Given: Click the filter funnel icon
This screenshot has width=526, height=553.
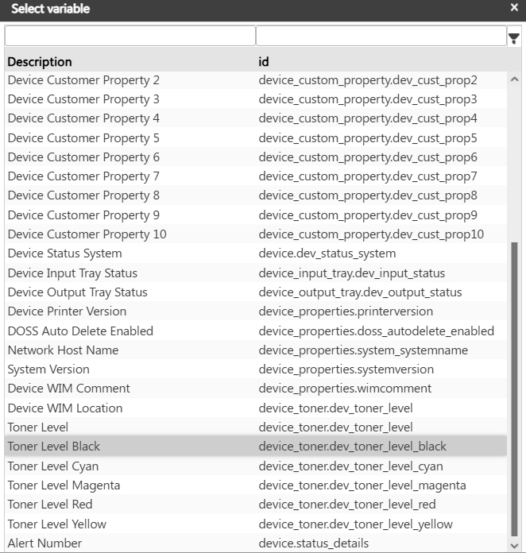Looking at the screenshot, I should (513, 37).
